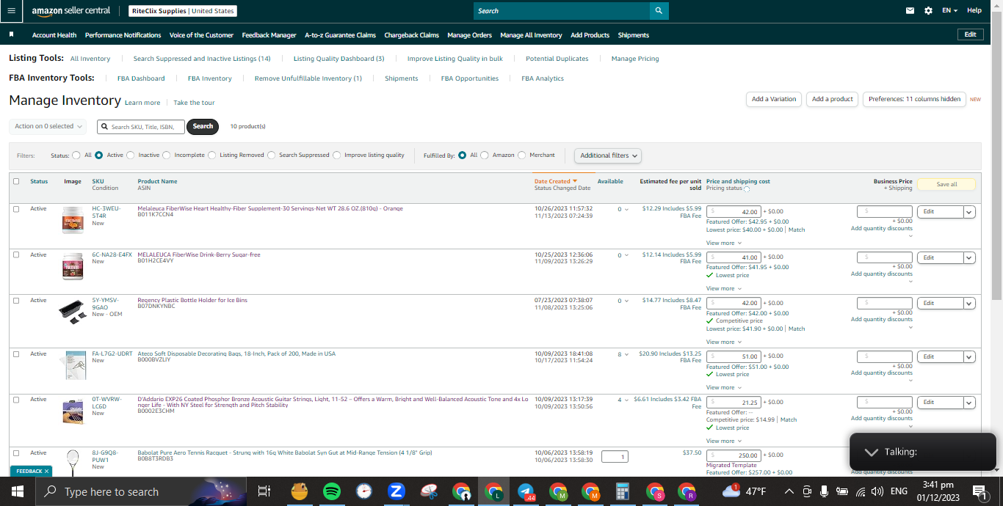Open the Snipping Tool taskbar icon

point(429,491)
